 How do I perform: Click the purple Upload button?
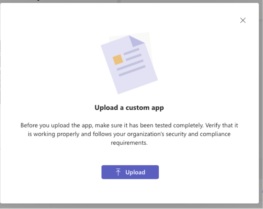(130, 172)
